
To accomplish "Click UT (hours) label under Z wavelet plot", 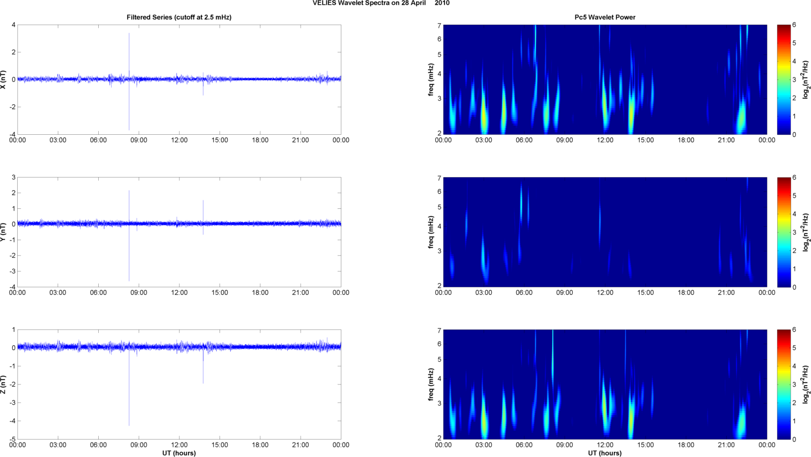I will click(x=605, y=453).
